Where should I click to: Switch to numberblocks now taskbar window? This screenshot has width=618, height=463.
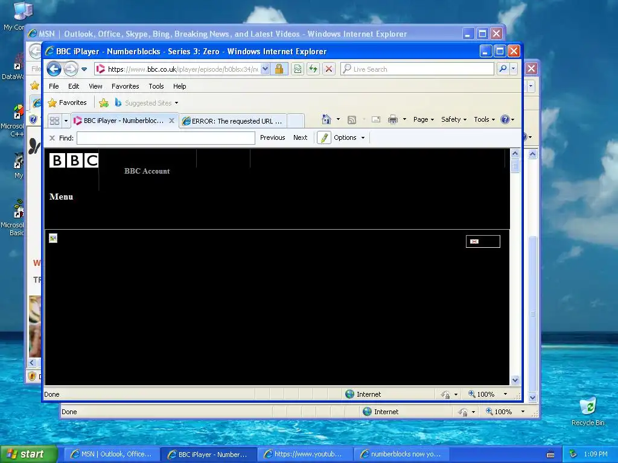pyautogui.click(x=401, y=455)
